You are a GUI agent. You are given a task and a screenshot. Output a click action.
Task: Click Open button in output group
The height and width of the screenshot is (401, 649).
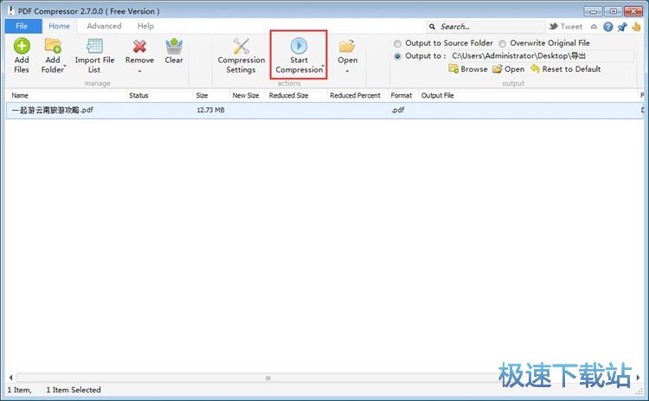[508, 69]
